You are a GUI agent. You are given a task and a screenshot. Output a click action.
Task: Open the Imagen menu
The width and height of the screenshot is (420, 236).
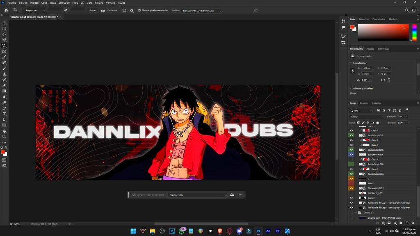[x=34, y=3]
